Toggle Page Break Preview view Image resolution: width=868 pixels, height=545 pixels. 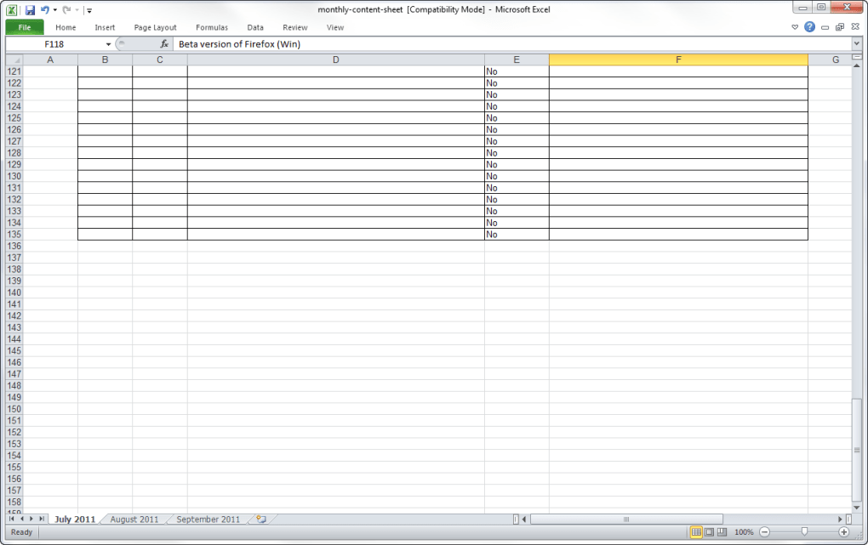(x=722, y=532)
